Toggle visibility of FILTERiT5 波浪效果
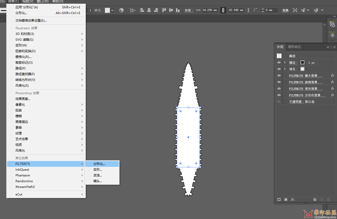Screen dimensions: 337x219 279,82
